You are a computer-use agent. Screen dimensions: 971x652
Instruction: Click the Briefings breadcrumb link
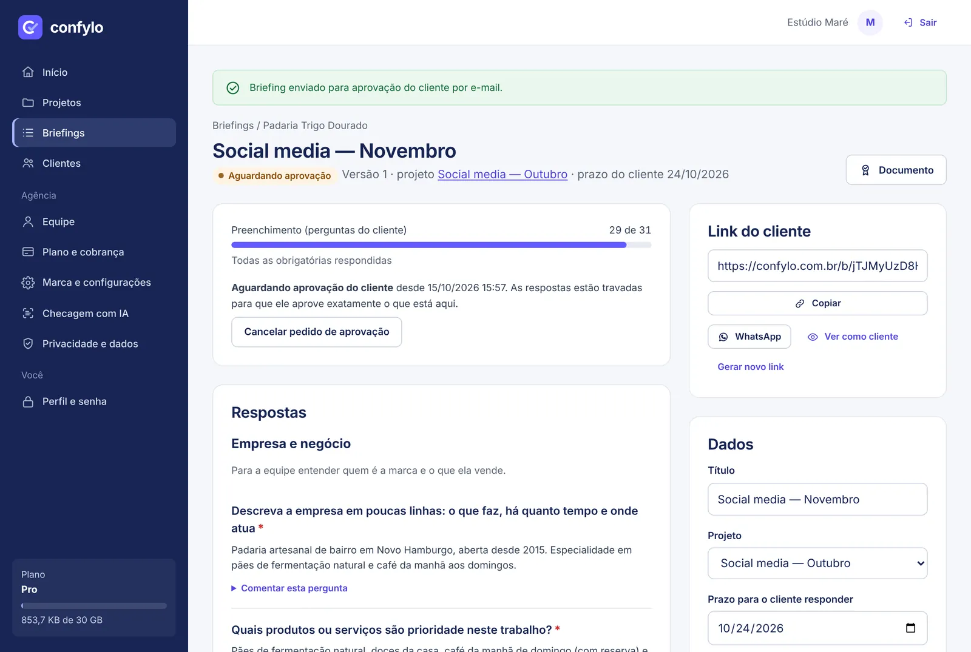coord(233,126)
